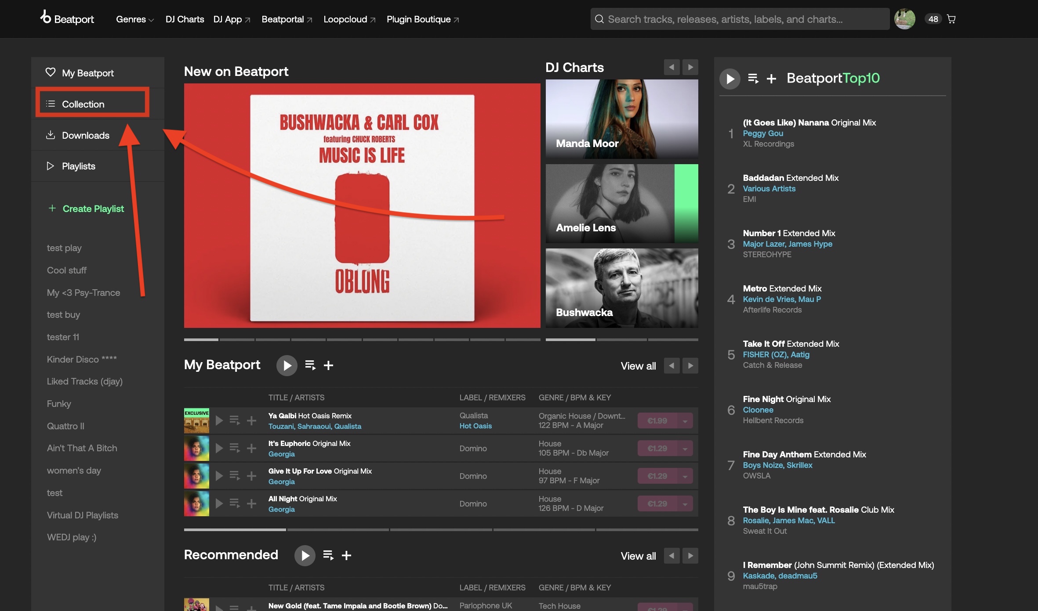Open Beatportal in navigation bar
This screenshot has width=1038, height=611.
287,19
